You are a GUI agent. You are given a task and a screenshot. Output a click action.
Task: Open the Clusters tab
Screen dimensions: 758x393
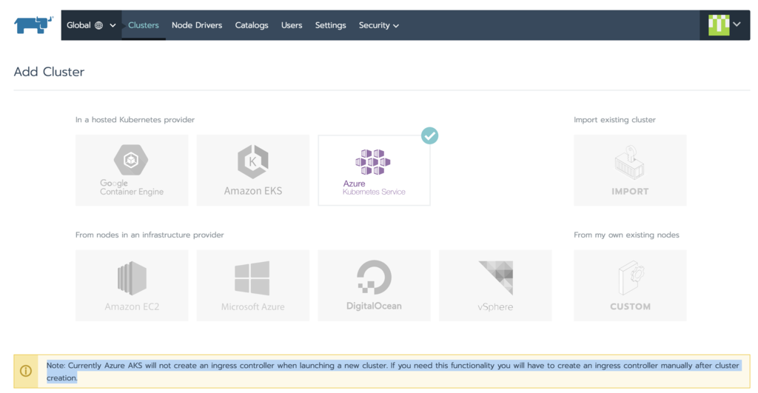[x=143, y=25]
